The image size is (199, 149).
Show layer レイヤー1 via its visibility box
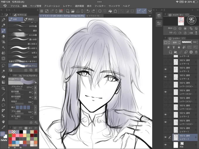166,130
